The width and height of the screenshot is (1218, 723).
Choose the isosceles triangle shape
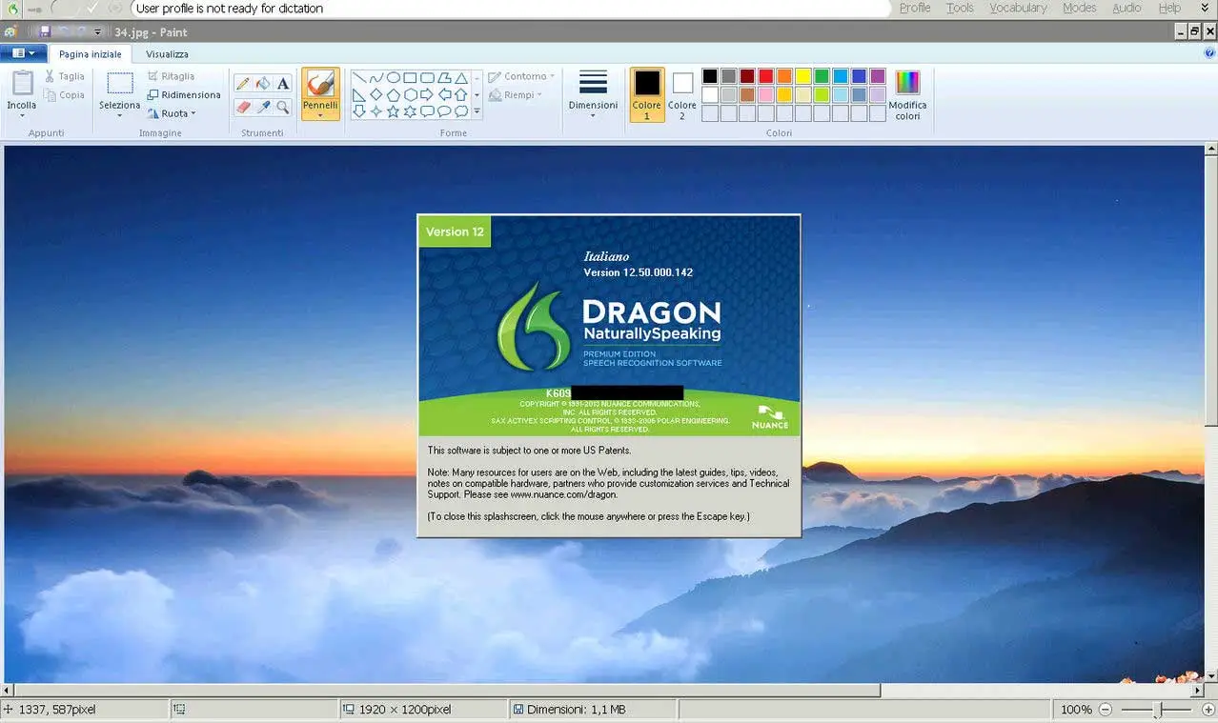pos(461,78)
